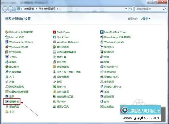Expand the arrow after 所有控制面板项 breadcrumb
169x124 pixels.
pos(58,9)
